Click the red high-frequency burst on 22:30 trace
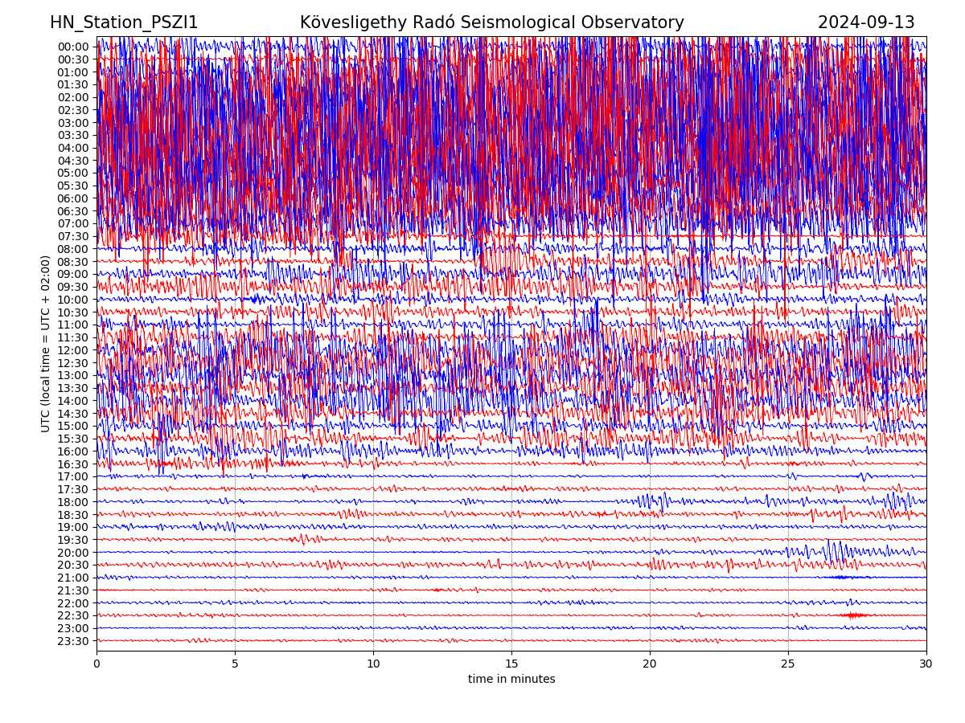Screen dimensions: 965x723 coord(853,615)
